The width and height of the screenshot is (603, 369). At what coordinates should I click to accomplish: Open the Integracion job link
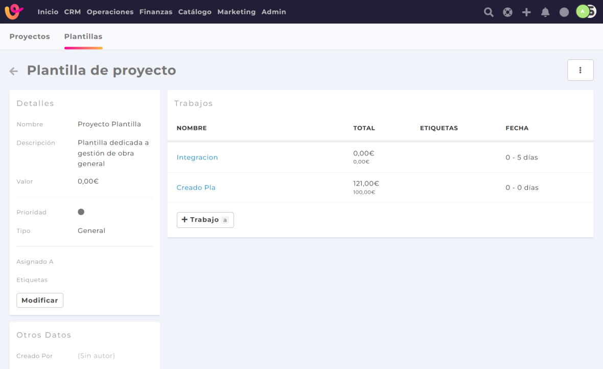click(197, 157)
